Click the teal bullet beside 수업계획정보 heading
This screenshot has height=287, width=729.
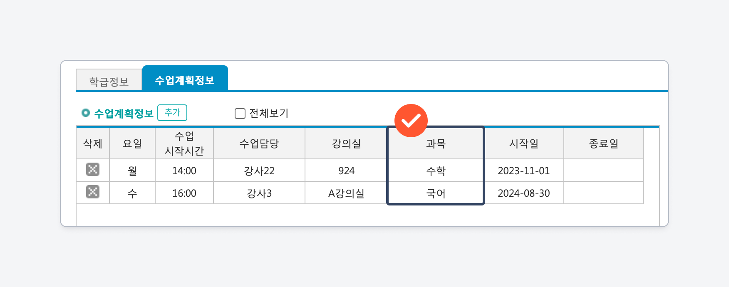86,113
